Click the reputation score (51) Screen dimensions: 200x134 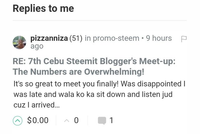[76, 38]
